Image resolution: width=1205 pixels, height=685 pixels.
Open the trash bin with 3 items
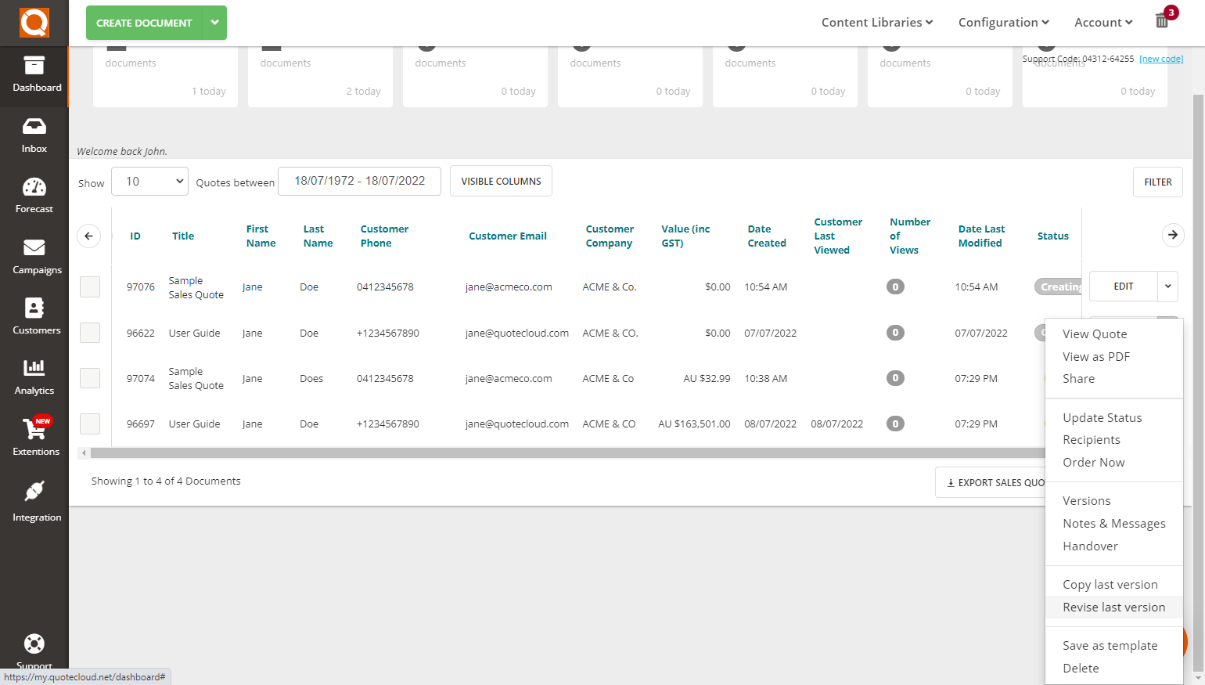pyautogui.click(x=1162, y=21)
